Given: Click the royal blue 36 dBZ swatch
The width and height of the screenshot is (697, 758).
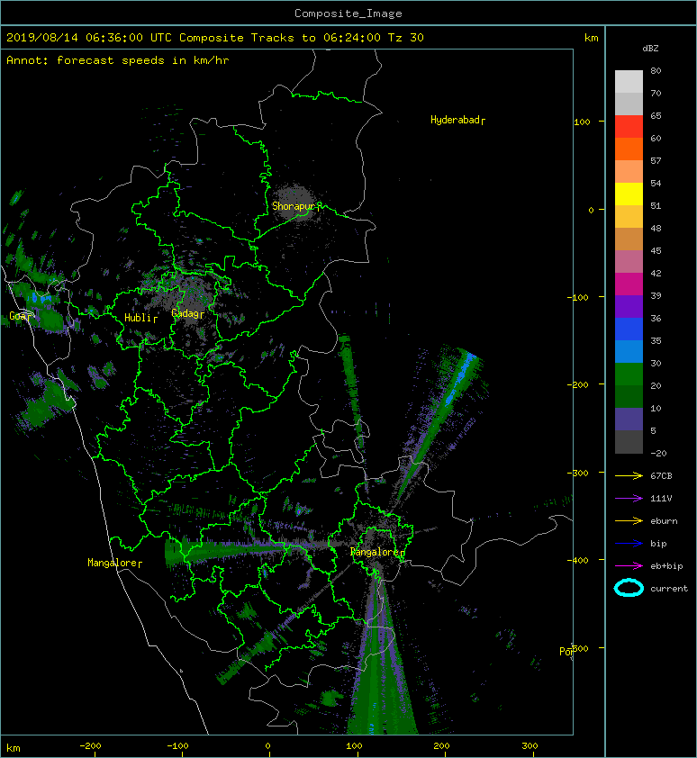Looking at the screenshot, I should tap(629, 329).
